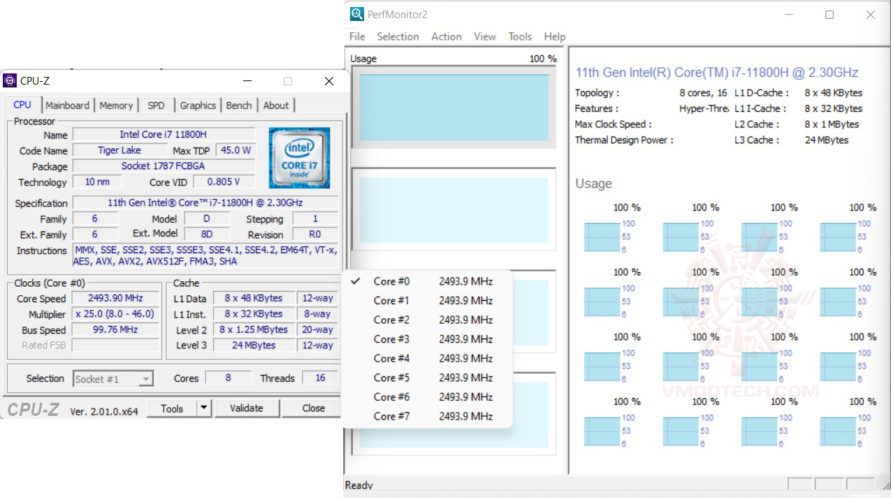Open the Tools menu in PerfMonitor2
The height and width of the screenshot is (498, 891).
click(x=520, y=36)
